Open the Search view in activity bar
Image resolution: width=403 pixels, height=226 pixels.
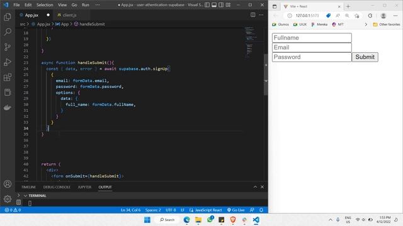8,32
